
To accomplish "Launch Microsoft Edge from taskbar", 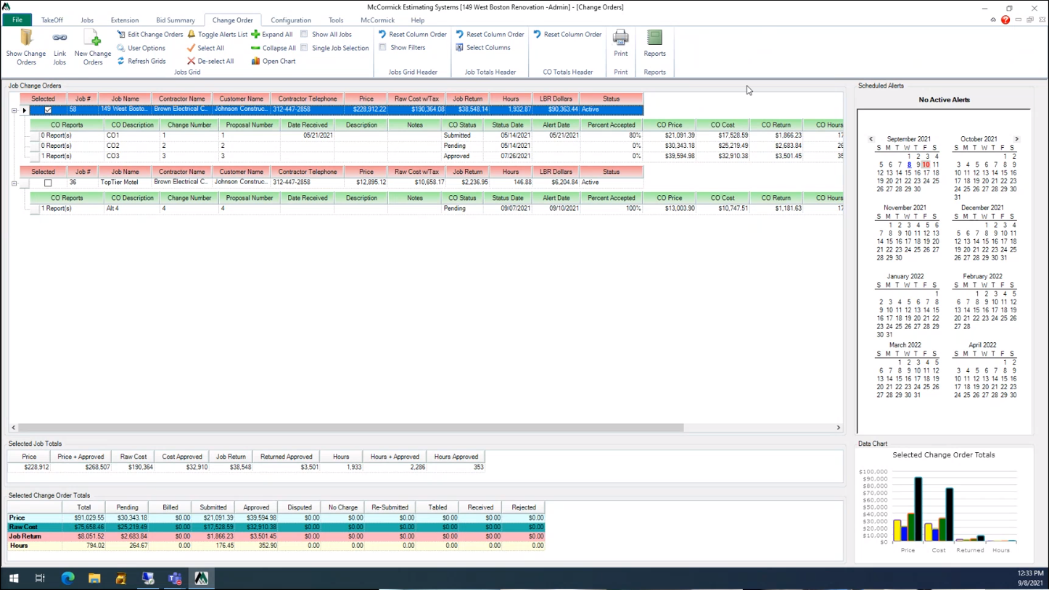I will coord(67,578).
